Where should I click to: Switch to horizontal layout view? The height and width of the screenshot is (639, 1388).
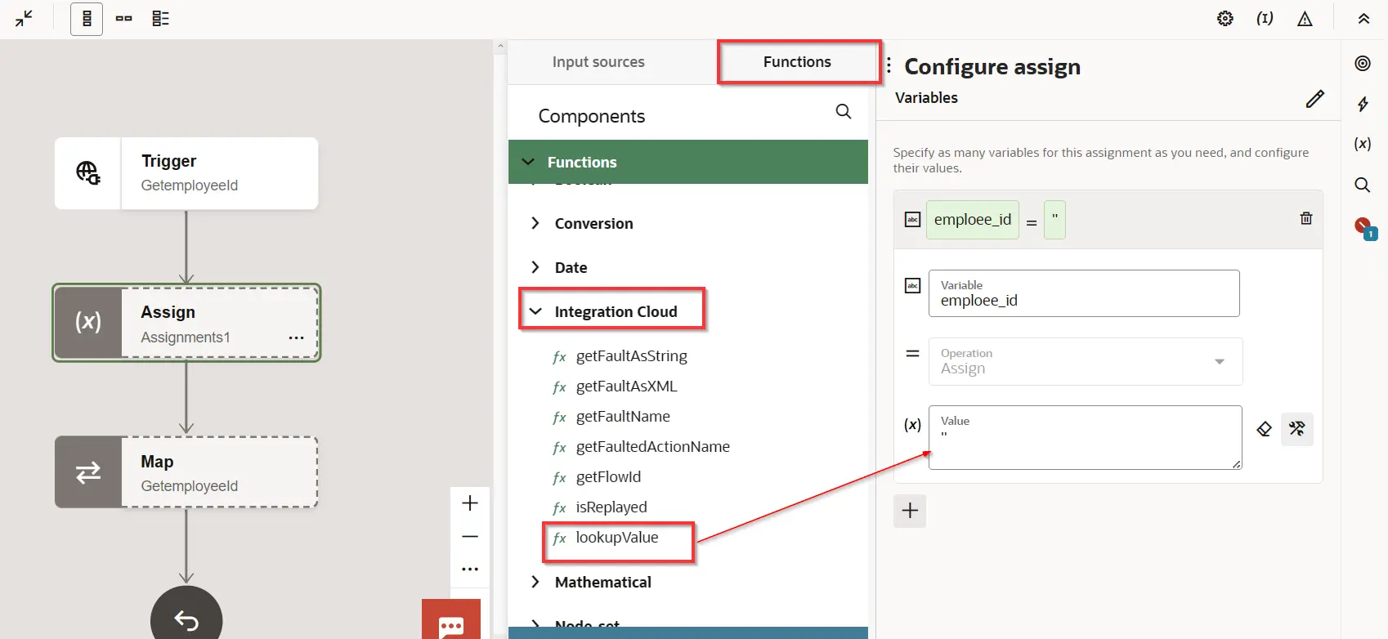click(x=124, y=19)
